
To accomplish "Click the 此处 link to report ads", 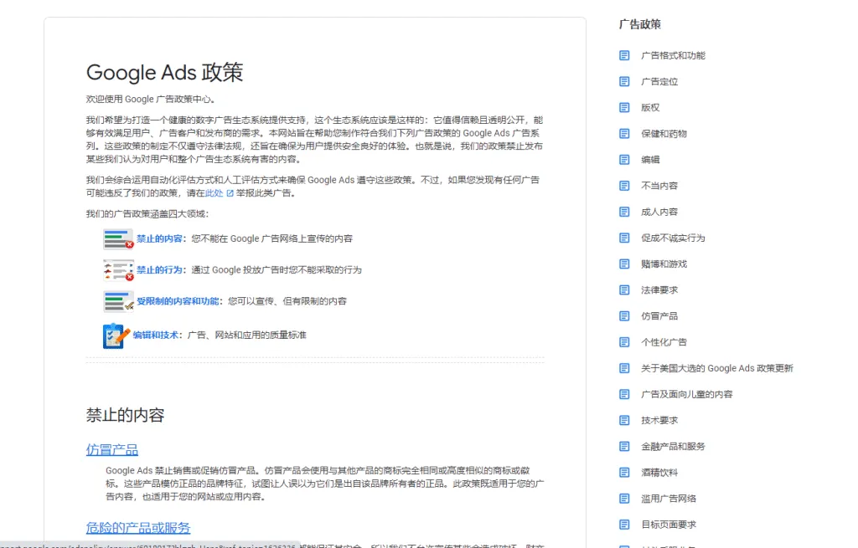I will (x=214, y=193).
